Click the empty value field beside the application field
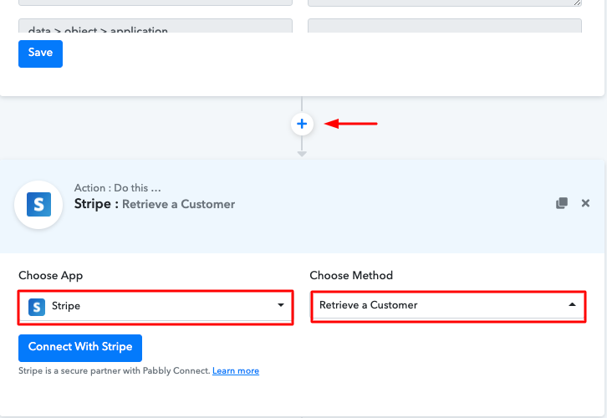 445,26
